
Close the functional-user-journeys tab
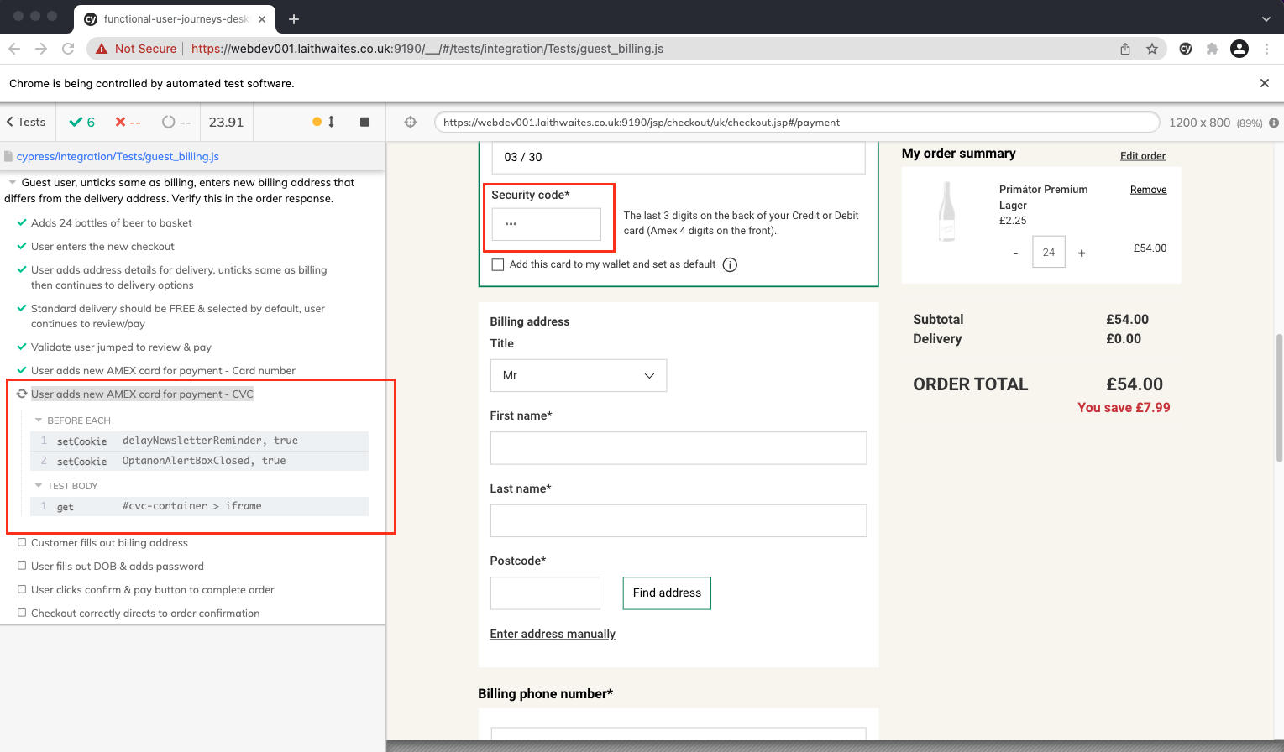[262, 18]
